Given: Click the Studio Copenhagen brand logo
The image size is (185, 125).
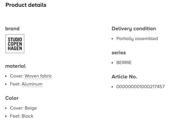Looking at the screenshot, I should point(15,44).
